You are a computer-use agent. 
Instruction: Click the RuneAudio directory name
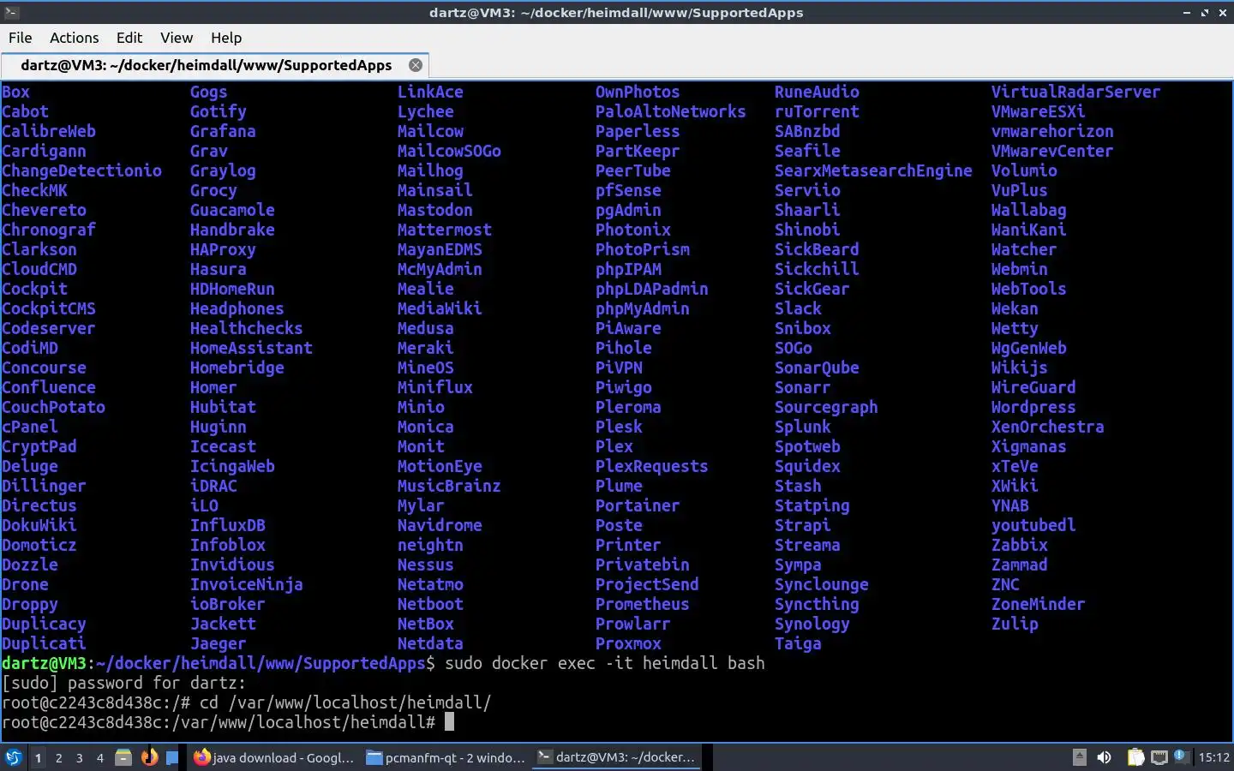[817, 92]
